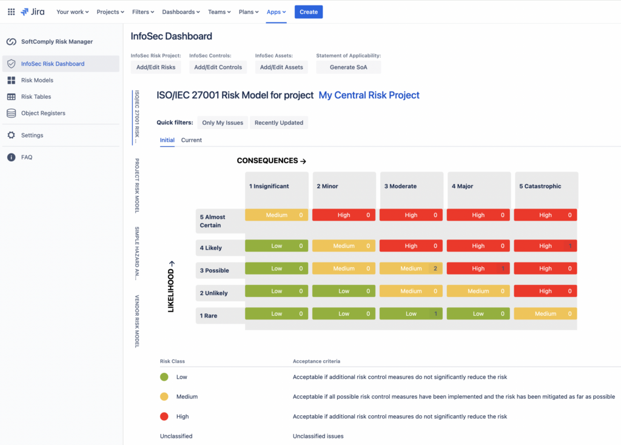Switch to the Initial tab
The height and width of the screenshot is (445, 621).
pos(167,140)
